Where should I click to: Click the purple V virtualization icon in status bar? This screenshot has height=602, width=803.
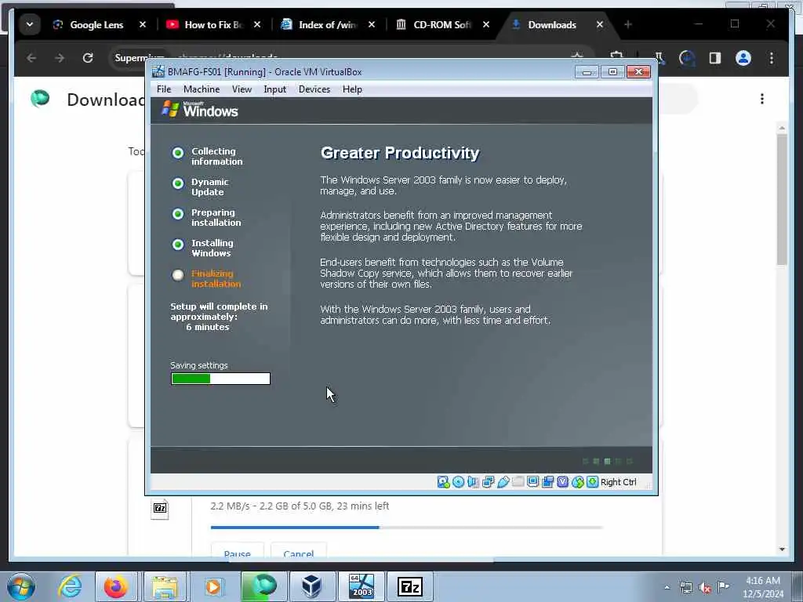(x=563, y=482)
